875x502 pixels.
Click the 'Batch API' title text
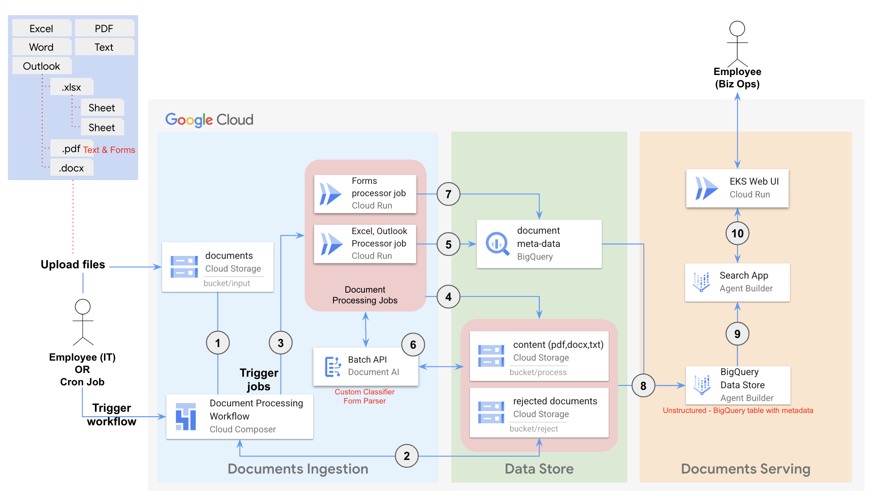click(367, 359)
